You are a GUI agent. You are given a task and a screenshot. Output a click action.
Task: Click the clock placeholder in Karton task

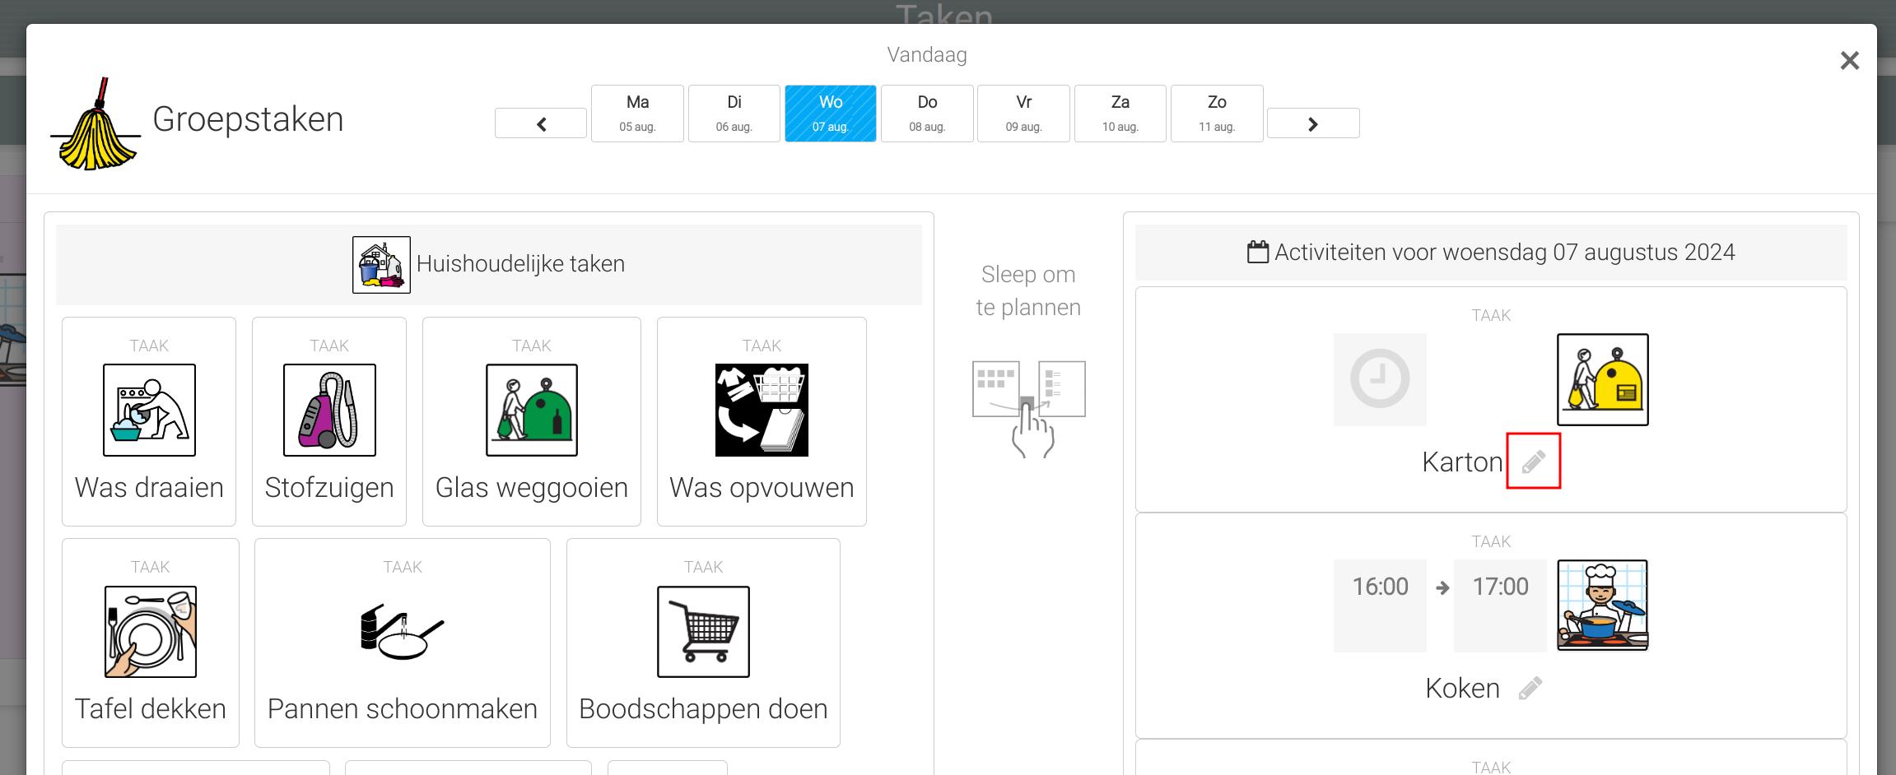click(1380, 379)
